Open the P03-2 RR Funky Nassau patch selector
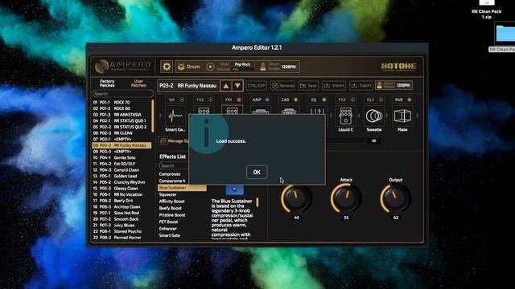515x289 pixels. coord(188,86)
